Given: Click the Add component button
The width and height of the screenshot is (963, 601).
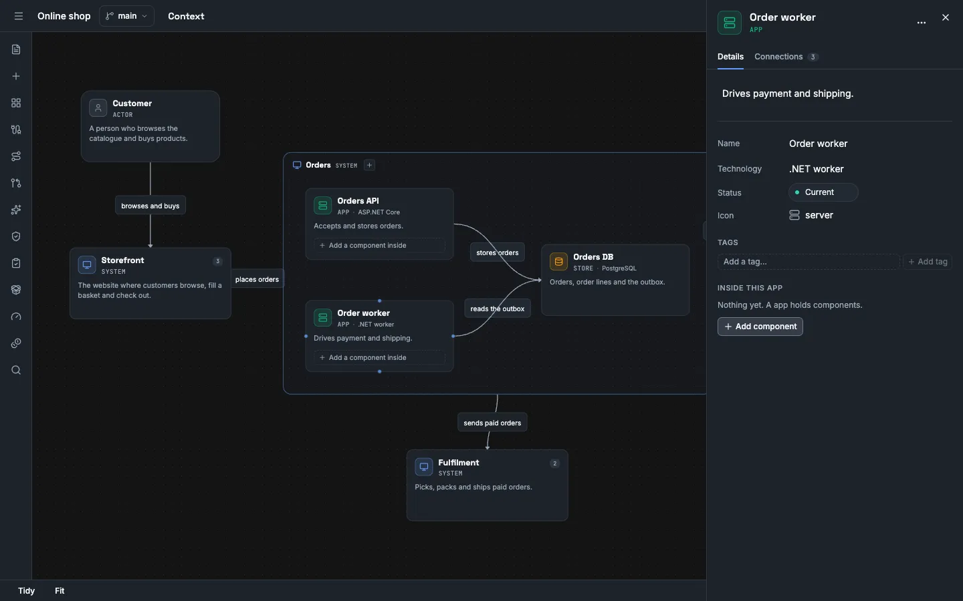Looking at the screenshot, I should point(760,327).
